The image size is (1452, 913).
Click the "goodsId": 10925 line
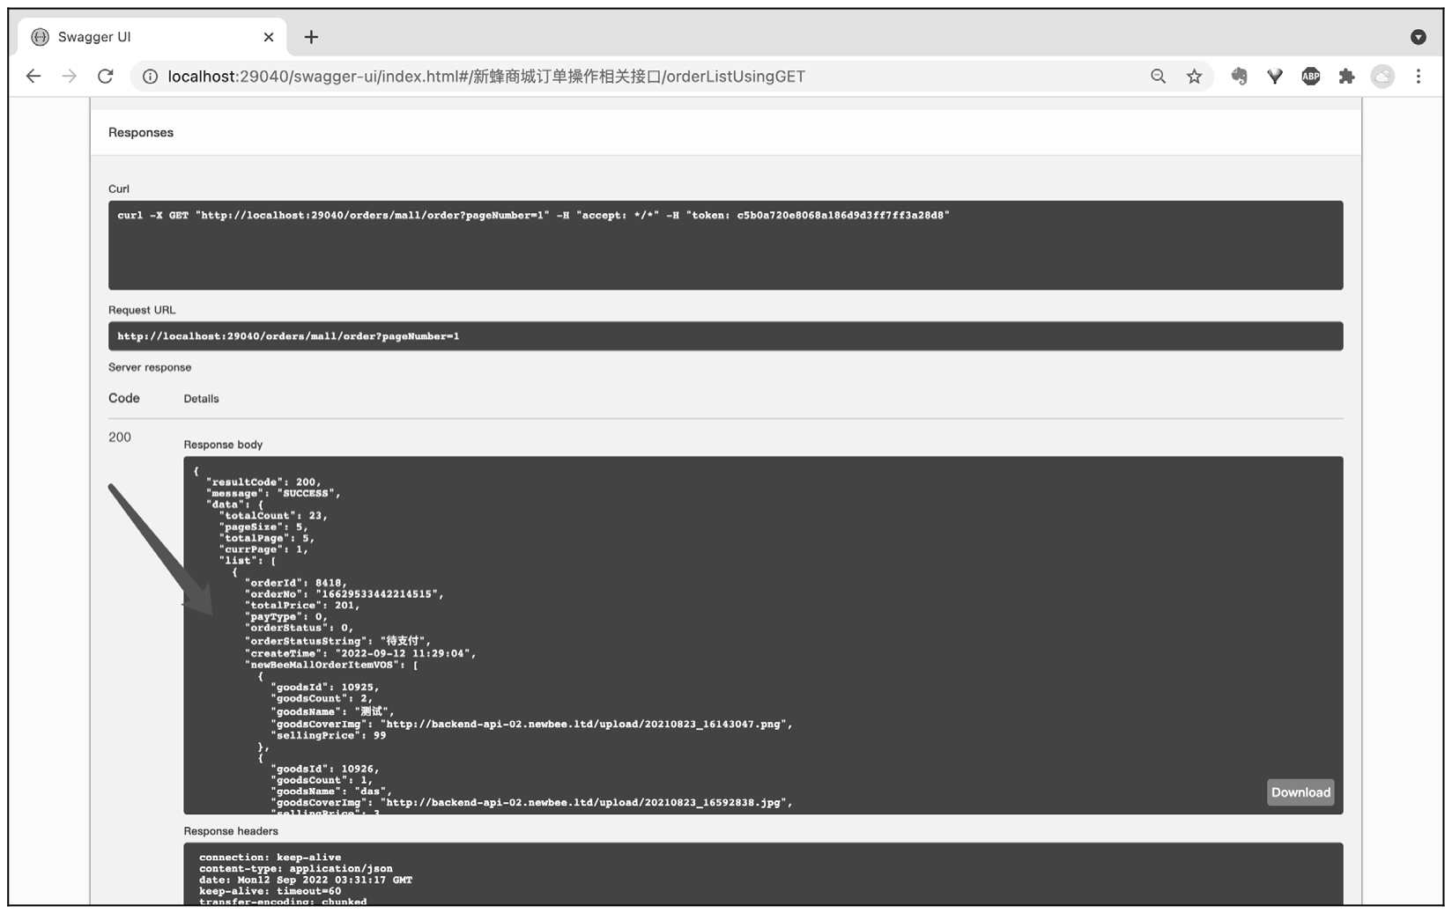325,687
